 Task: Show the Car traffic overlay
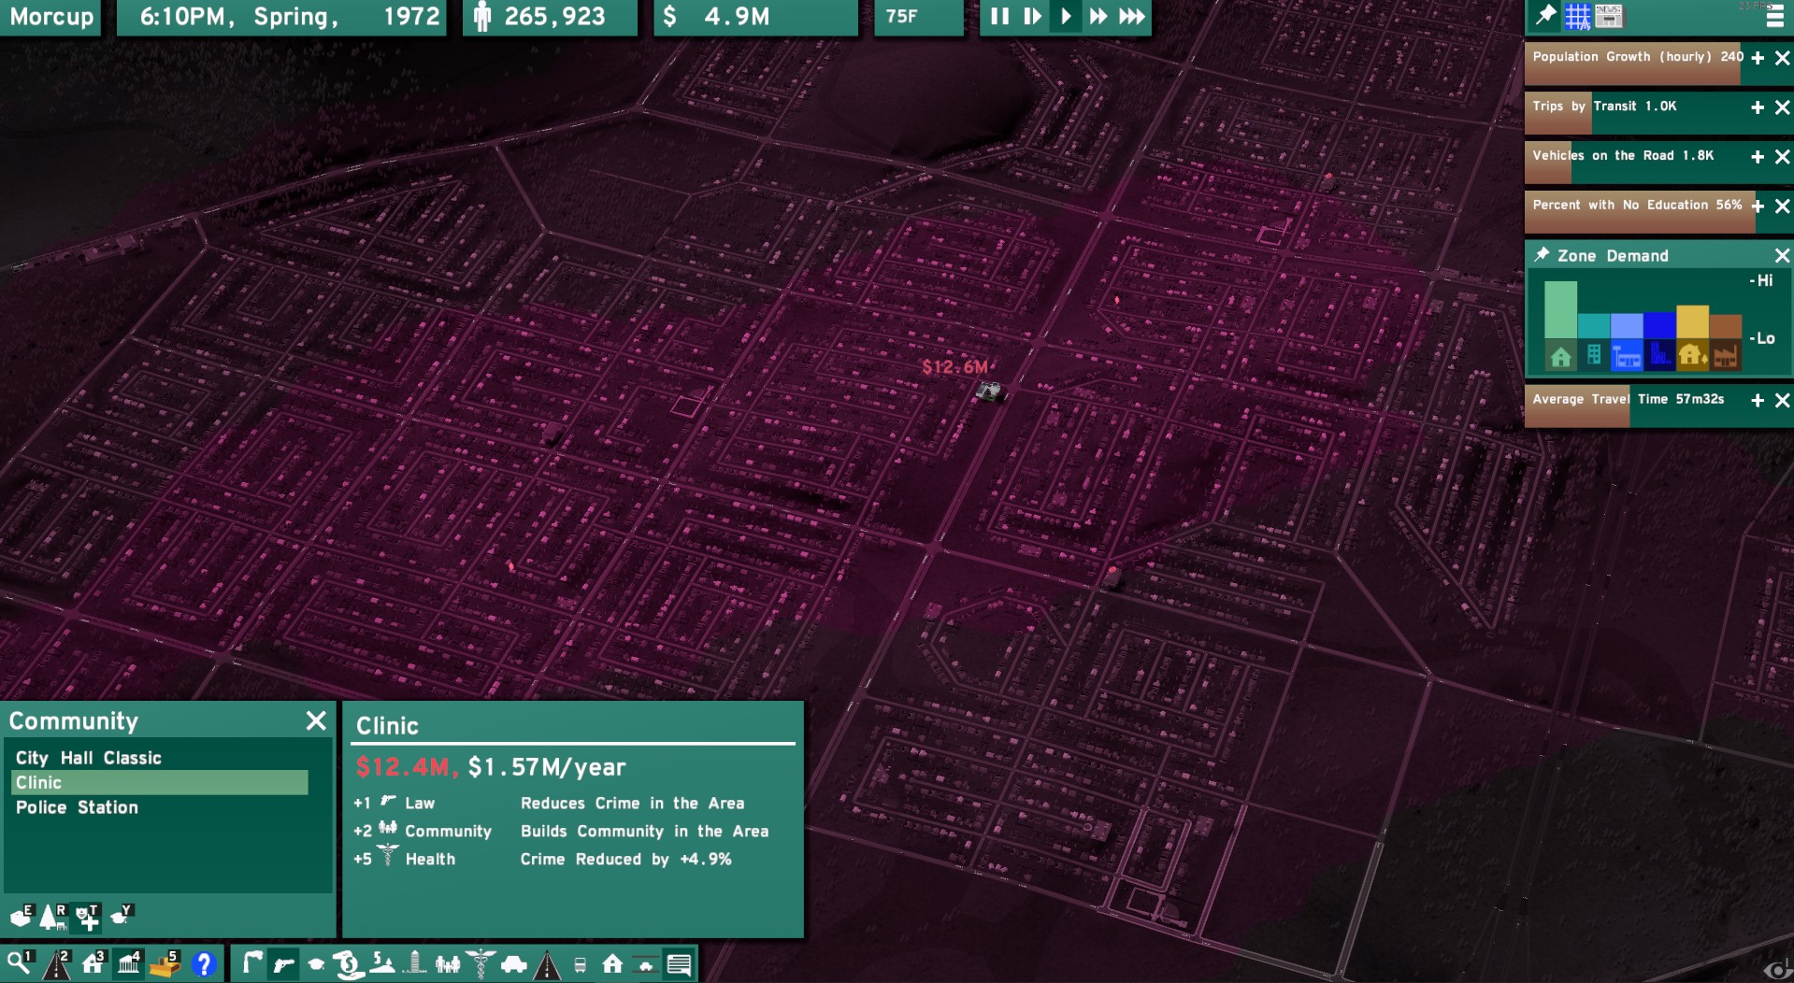coord(513,963)
